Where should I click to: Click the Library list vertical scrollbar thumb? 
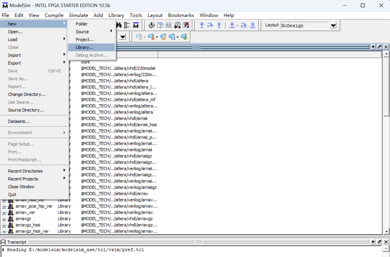pyautogui.click(x=386, y=87)
